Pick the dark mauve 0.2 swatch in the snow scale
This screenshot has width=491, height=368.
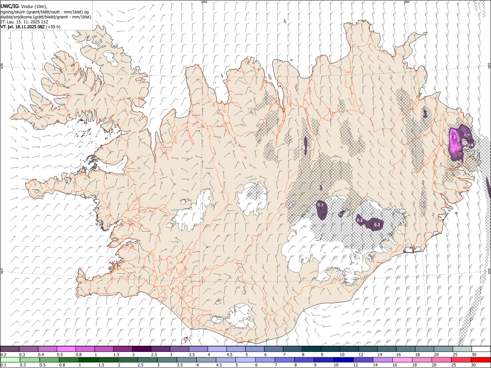[x=10, y=349]
